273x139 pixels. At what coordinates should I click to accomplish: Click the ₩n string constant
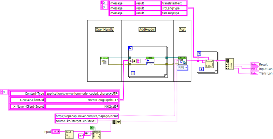(x=87, y=134)
